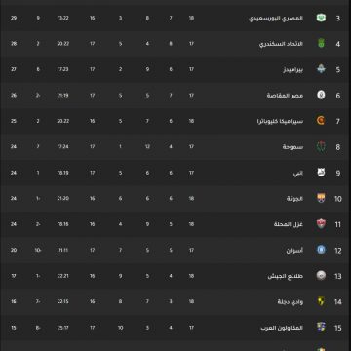Click the Wadi Degla yellow logo
351x351 pixels.
pos(321,301)
